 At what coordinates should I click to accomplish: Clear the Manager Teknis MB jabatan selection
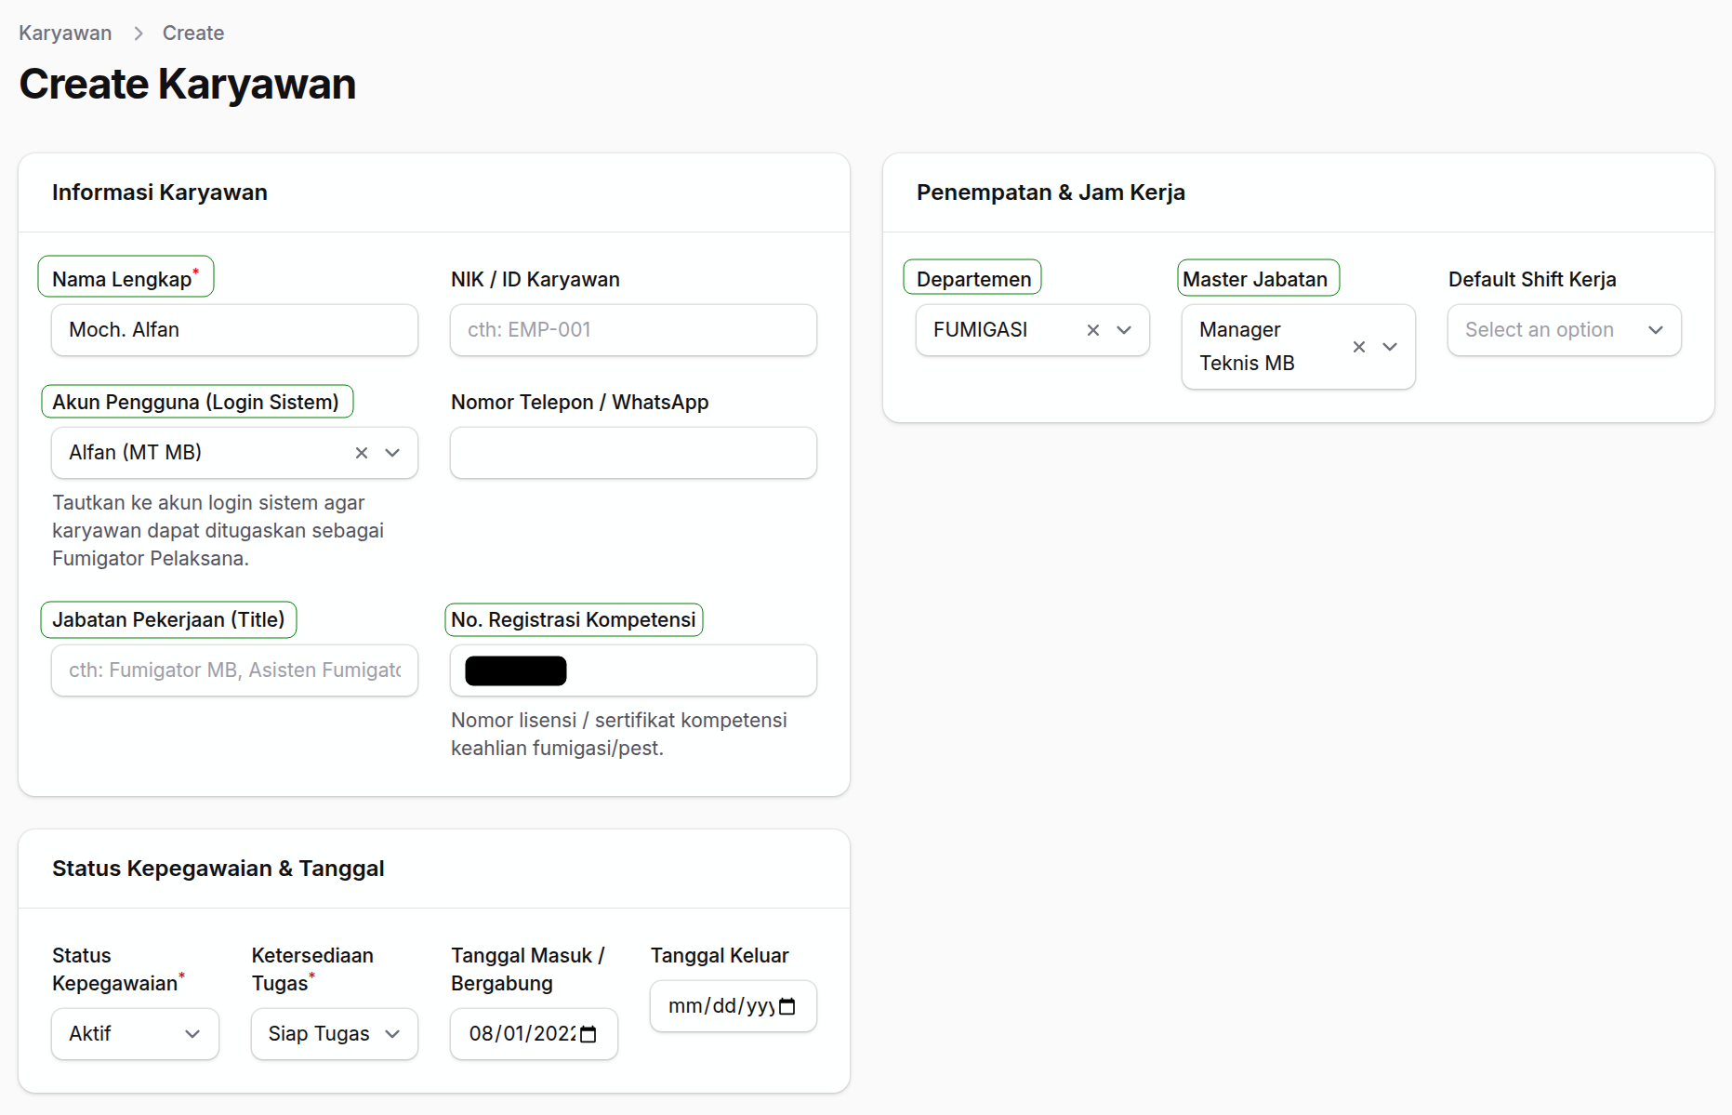pyautogui.click(x=1359, y=347)
